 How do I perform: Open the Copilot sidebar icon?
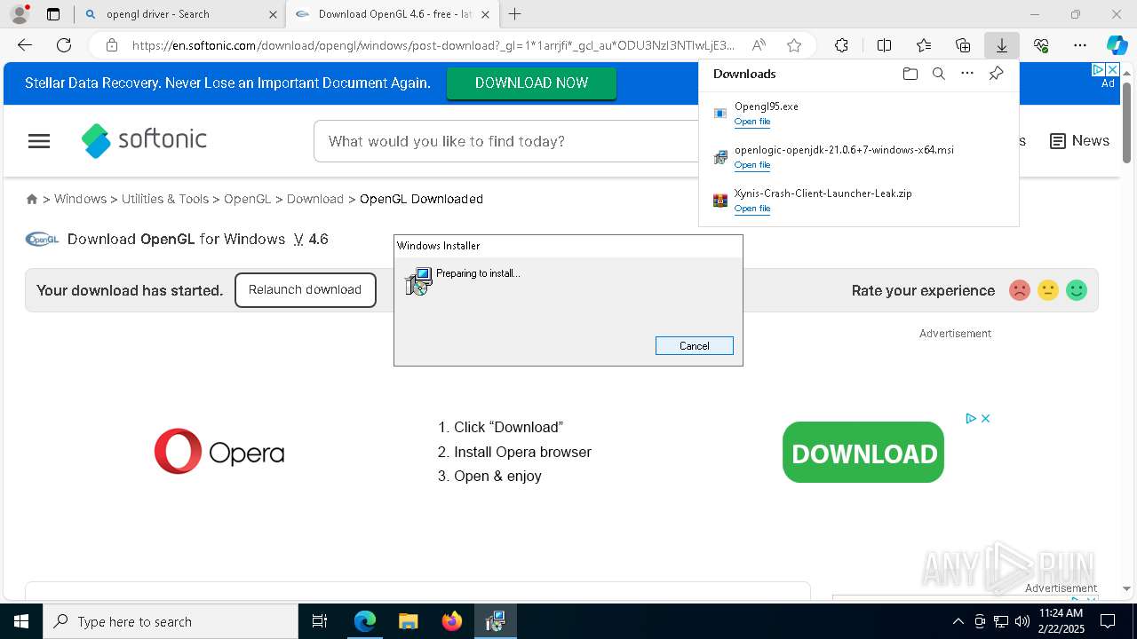(x=1117, y=45)
